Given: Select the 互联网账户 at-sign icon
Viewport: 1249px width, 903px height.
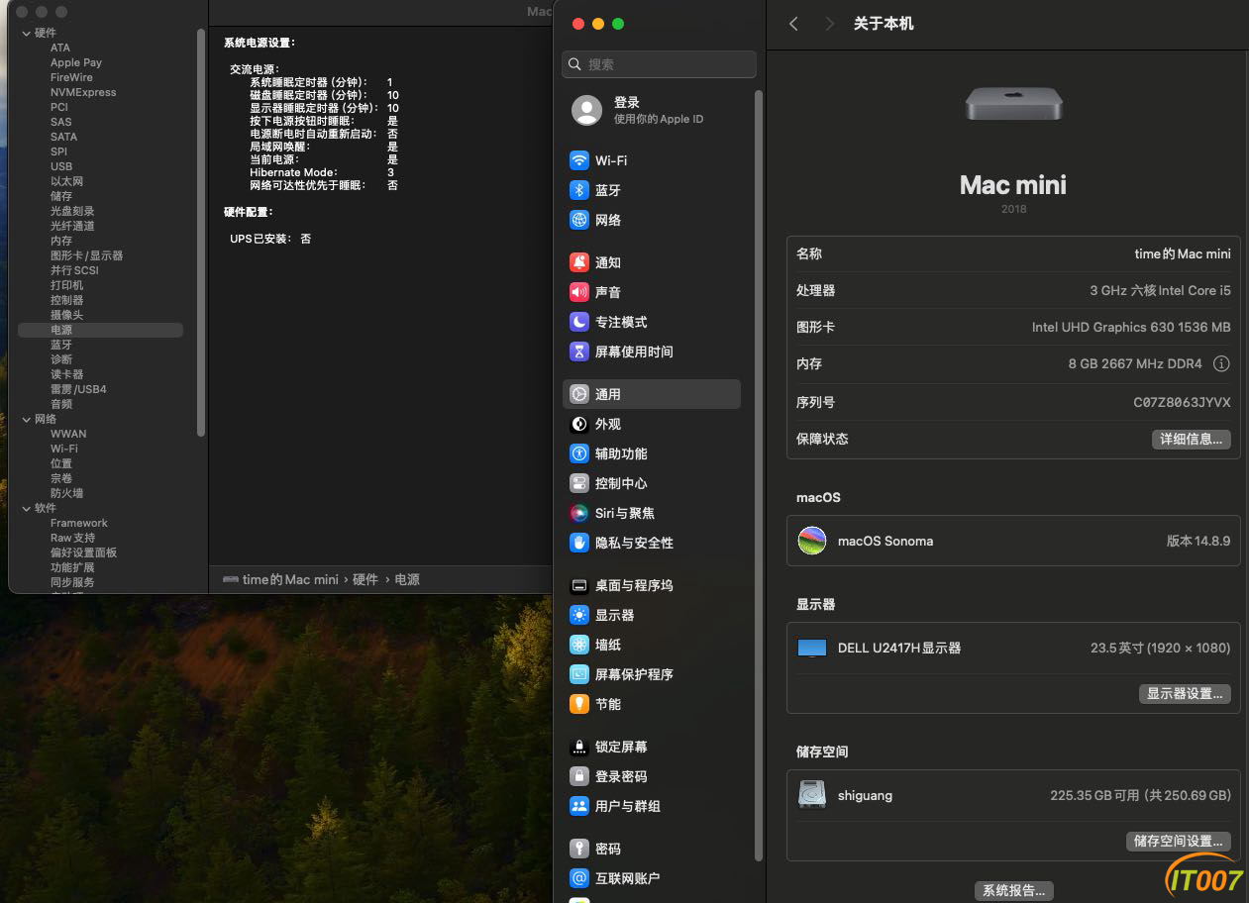Looking at the screenshot, I should [579, 878].
